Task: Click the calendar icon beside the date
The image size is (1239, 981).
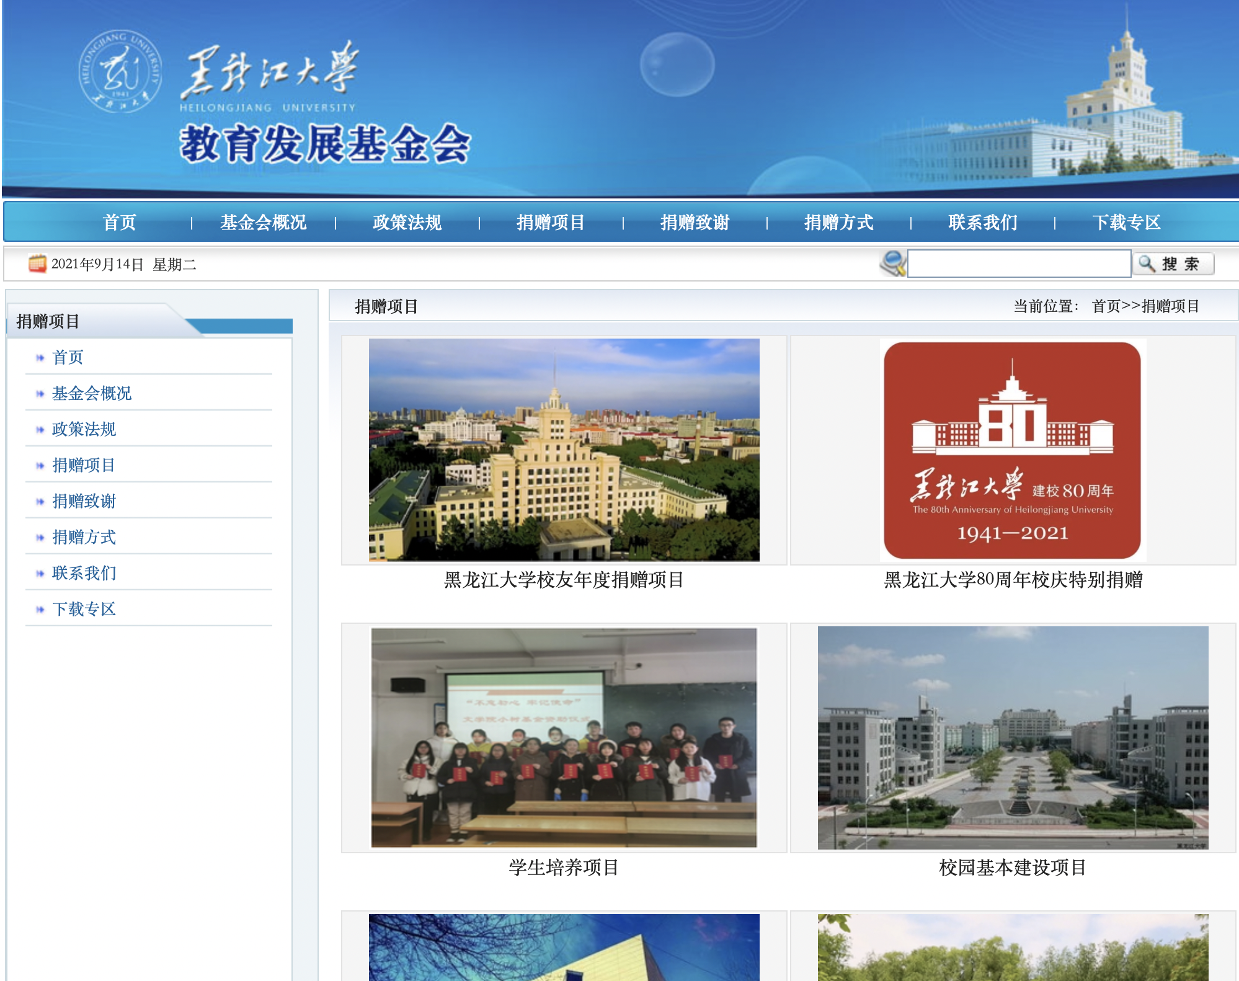Action: 37,264
